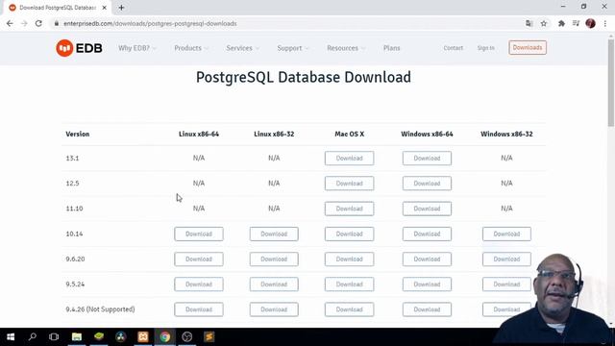Reload the EDB downloads page
The image size is (615, 346).
pos(38,23)
